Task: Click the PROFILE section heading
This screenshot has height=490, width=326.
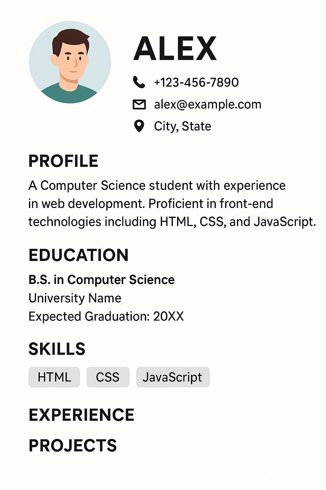Action: click(63, 161)
